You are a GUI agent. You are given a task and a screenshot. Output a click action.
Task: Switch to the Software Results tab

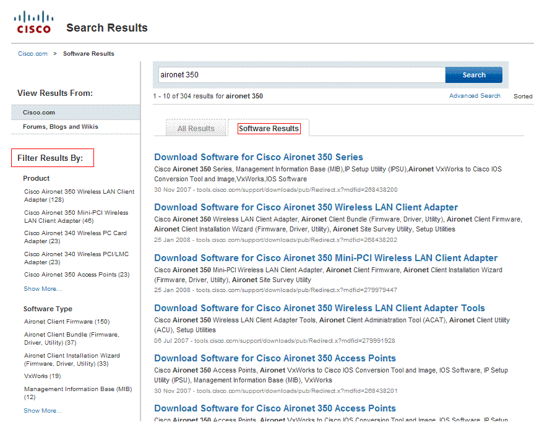point(269,129)
